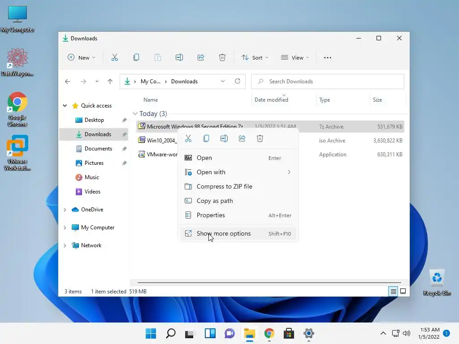Expand the address bar history dropdown
This screenshot has height=344, width=459.
(223, 82)
